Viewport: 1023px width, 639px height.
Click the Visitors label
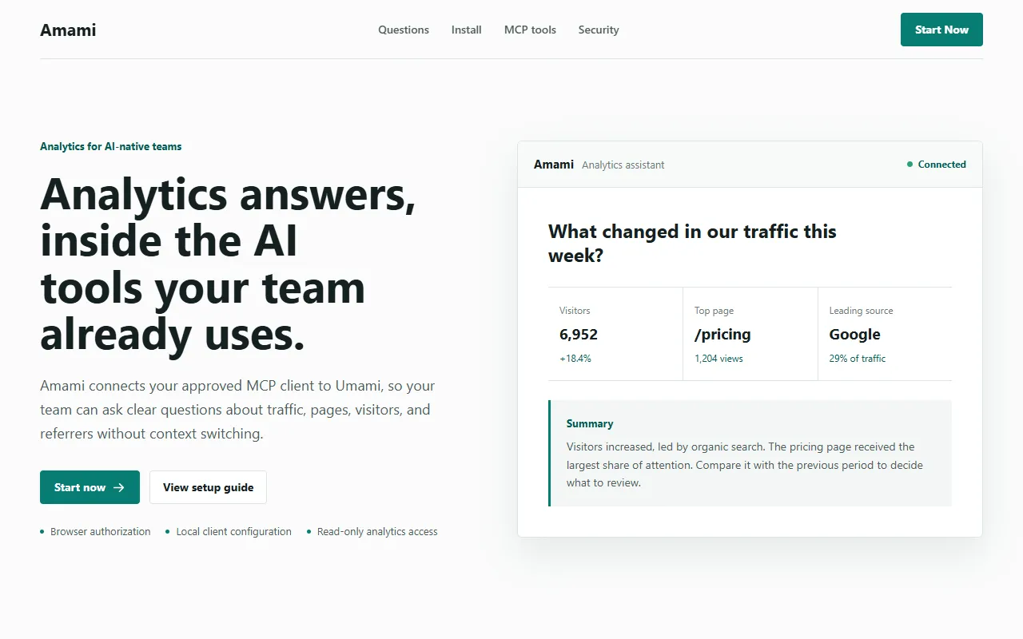(x=575, y=311)
